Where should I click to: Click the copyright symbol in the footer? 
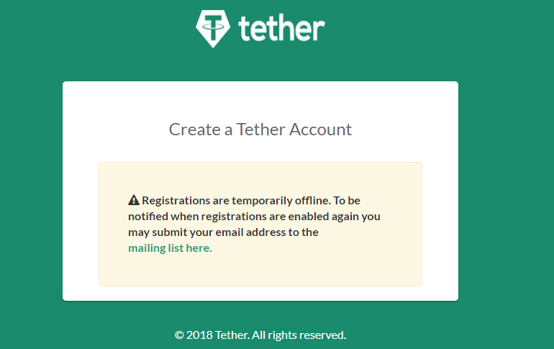pos(179,335)
